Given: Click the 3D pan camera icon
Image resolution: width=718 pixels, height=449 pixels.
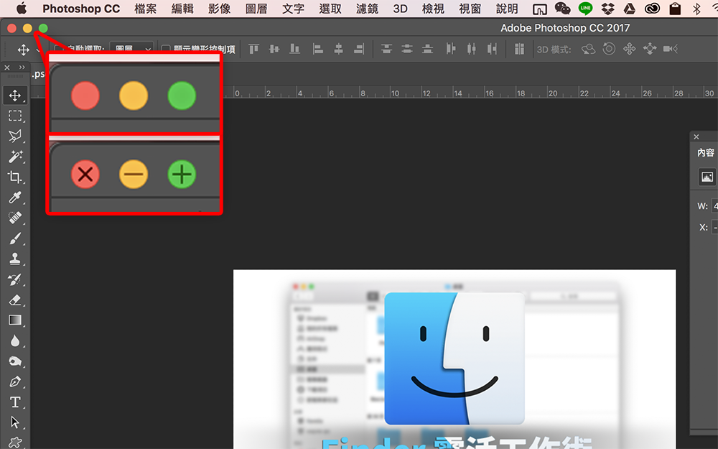Looking at the screenshot, I should click(630, 49).
